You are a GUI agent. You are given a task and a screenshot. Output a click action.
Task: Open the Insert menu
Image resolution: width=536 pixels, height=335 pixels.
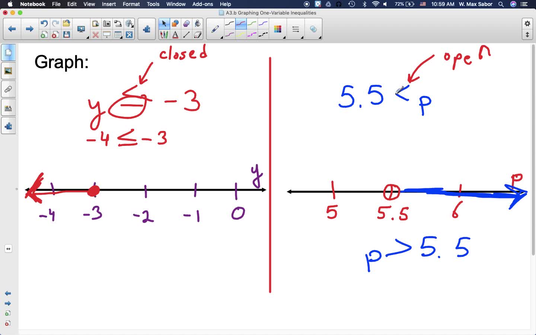(109, 4)
